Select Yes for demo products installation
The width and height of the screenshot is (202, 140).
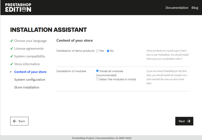[97, 51]
